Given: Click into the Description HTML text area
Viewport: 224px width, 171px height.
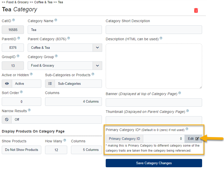Looking at the screenshot, I should pyautogui.click(x=154, y=66).
